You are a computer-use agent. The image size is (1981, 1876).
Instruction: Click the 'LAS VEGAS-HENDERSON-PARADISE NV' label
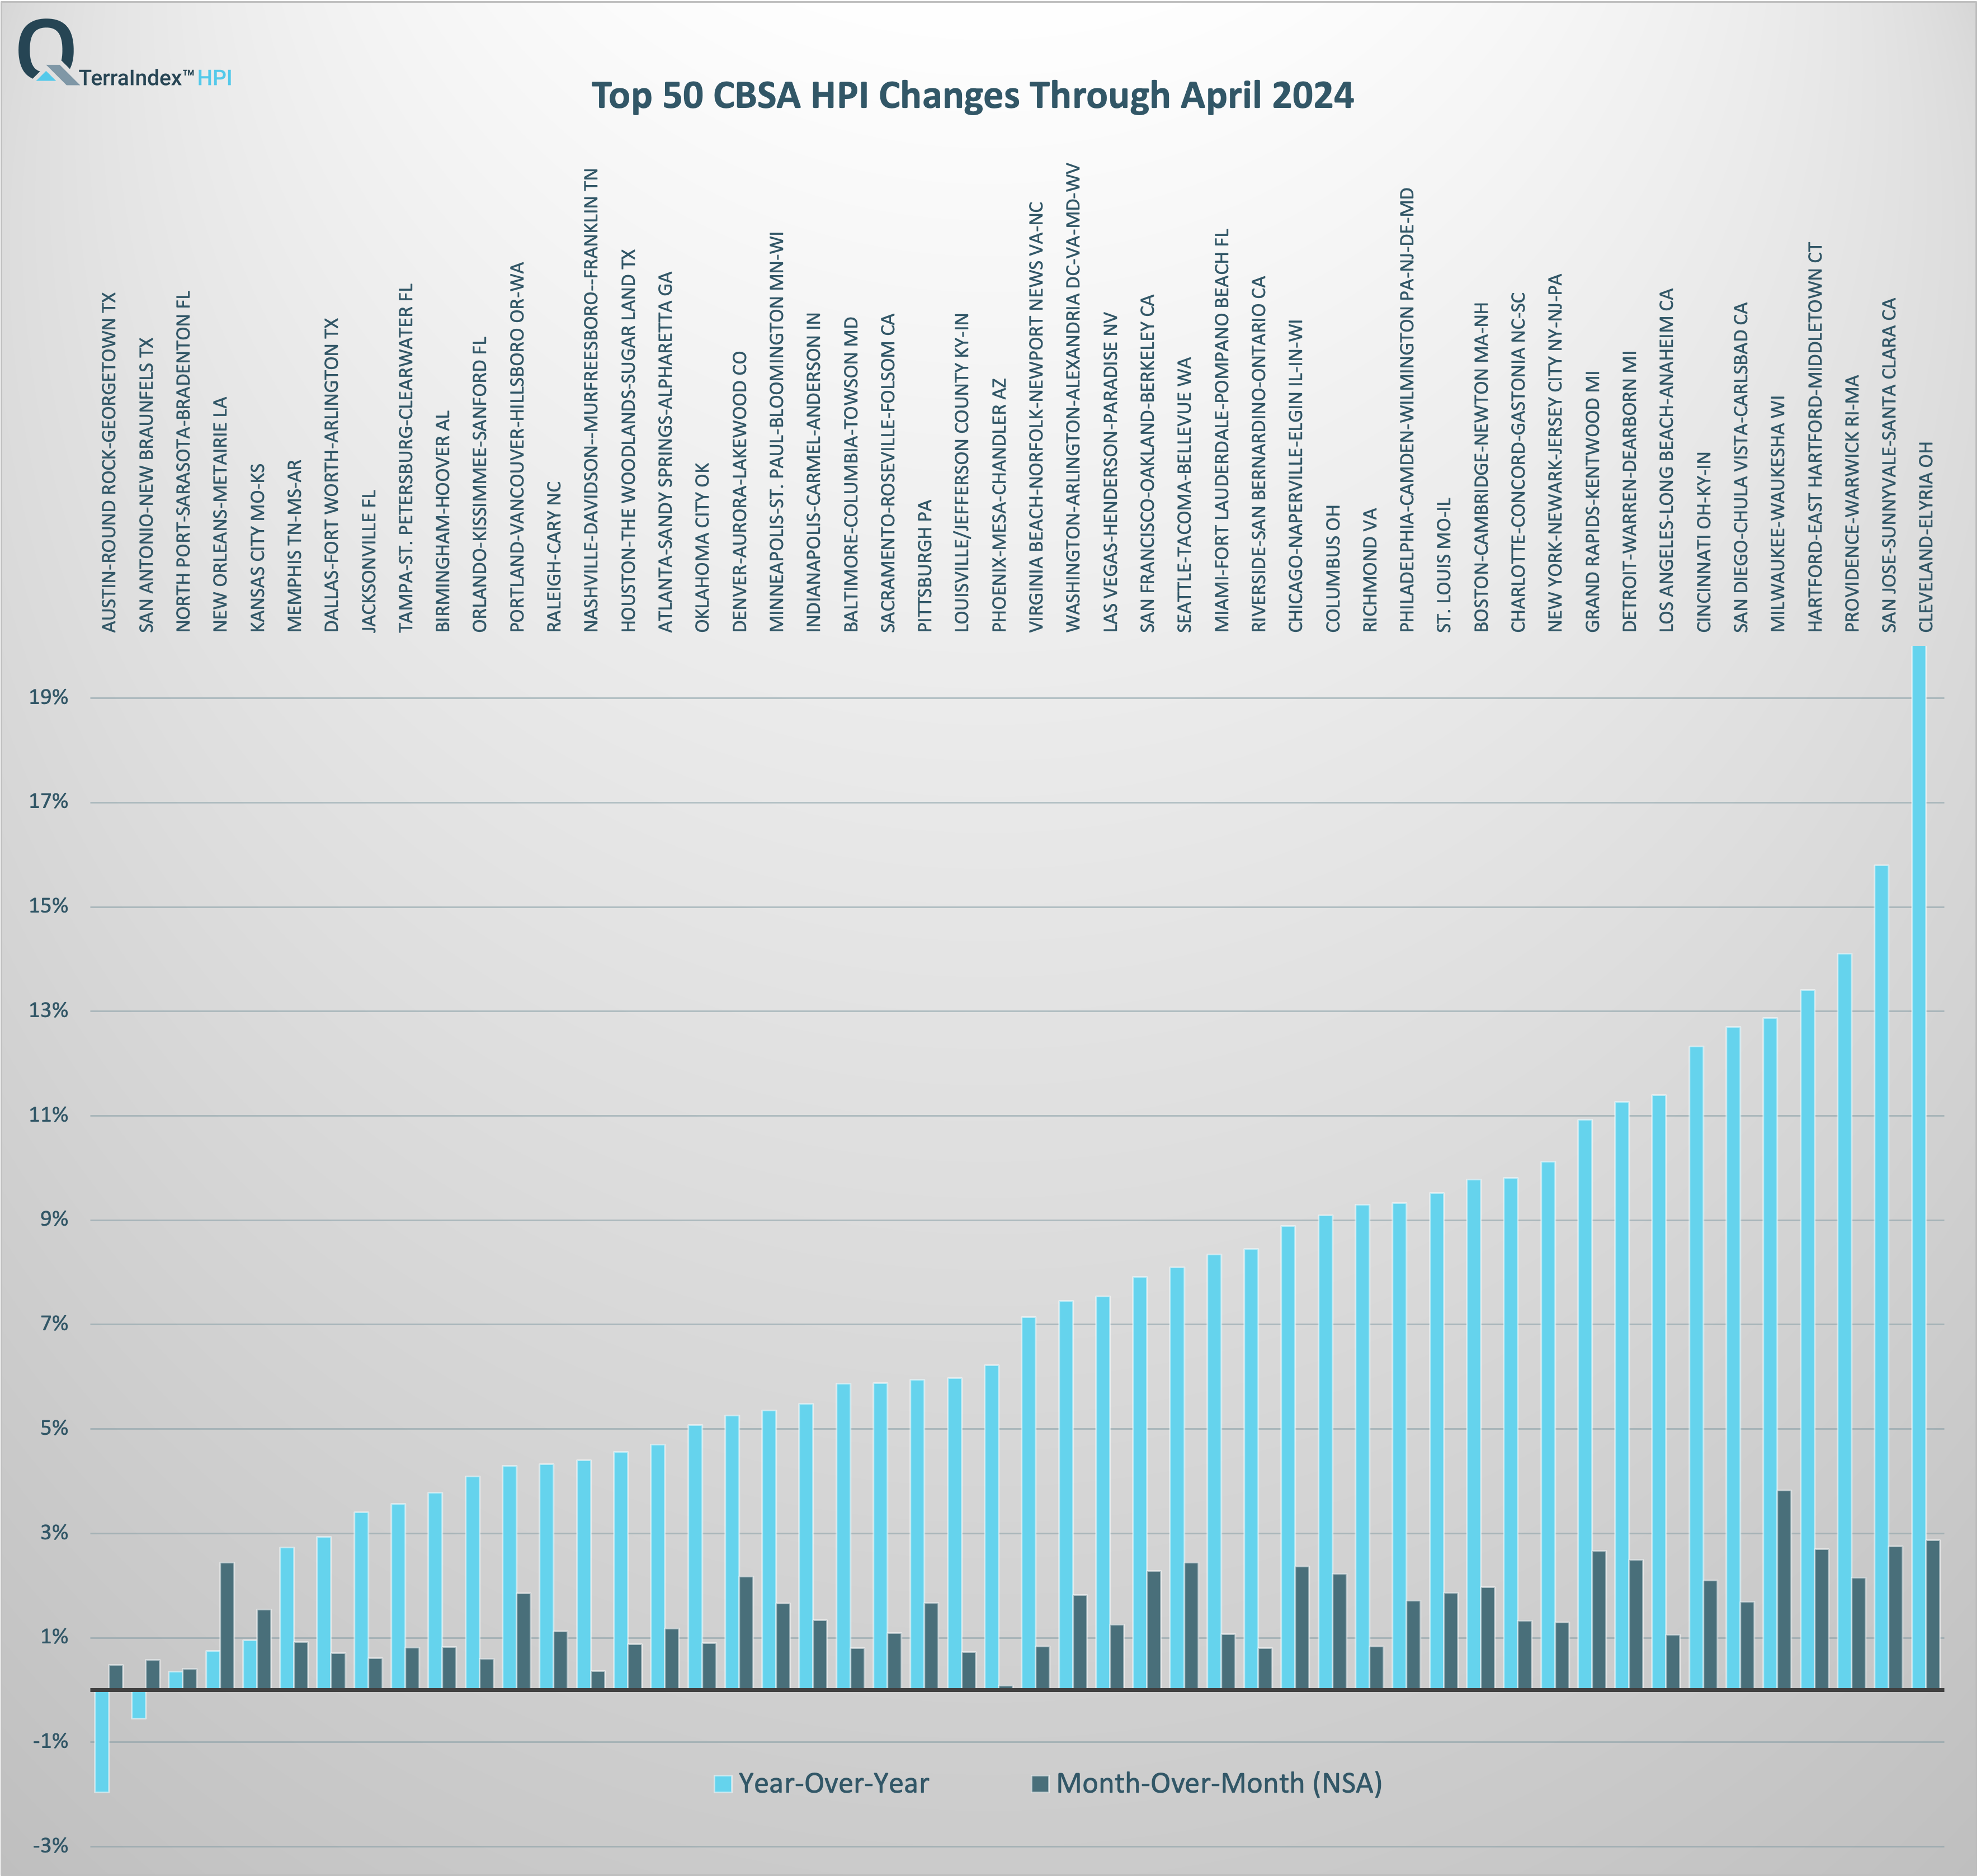click(x=1110, y=472)
